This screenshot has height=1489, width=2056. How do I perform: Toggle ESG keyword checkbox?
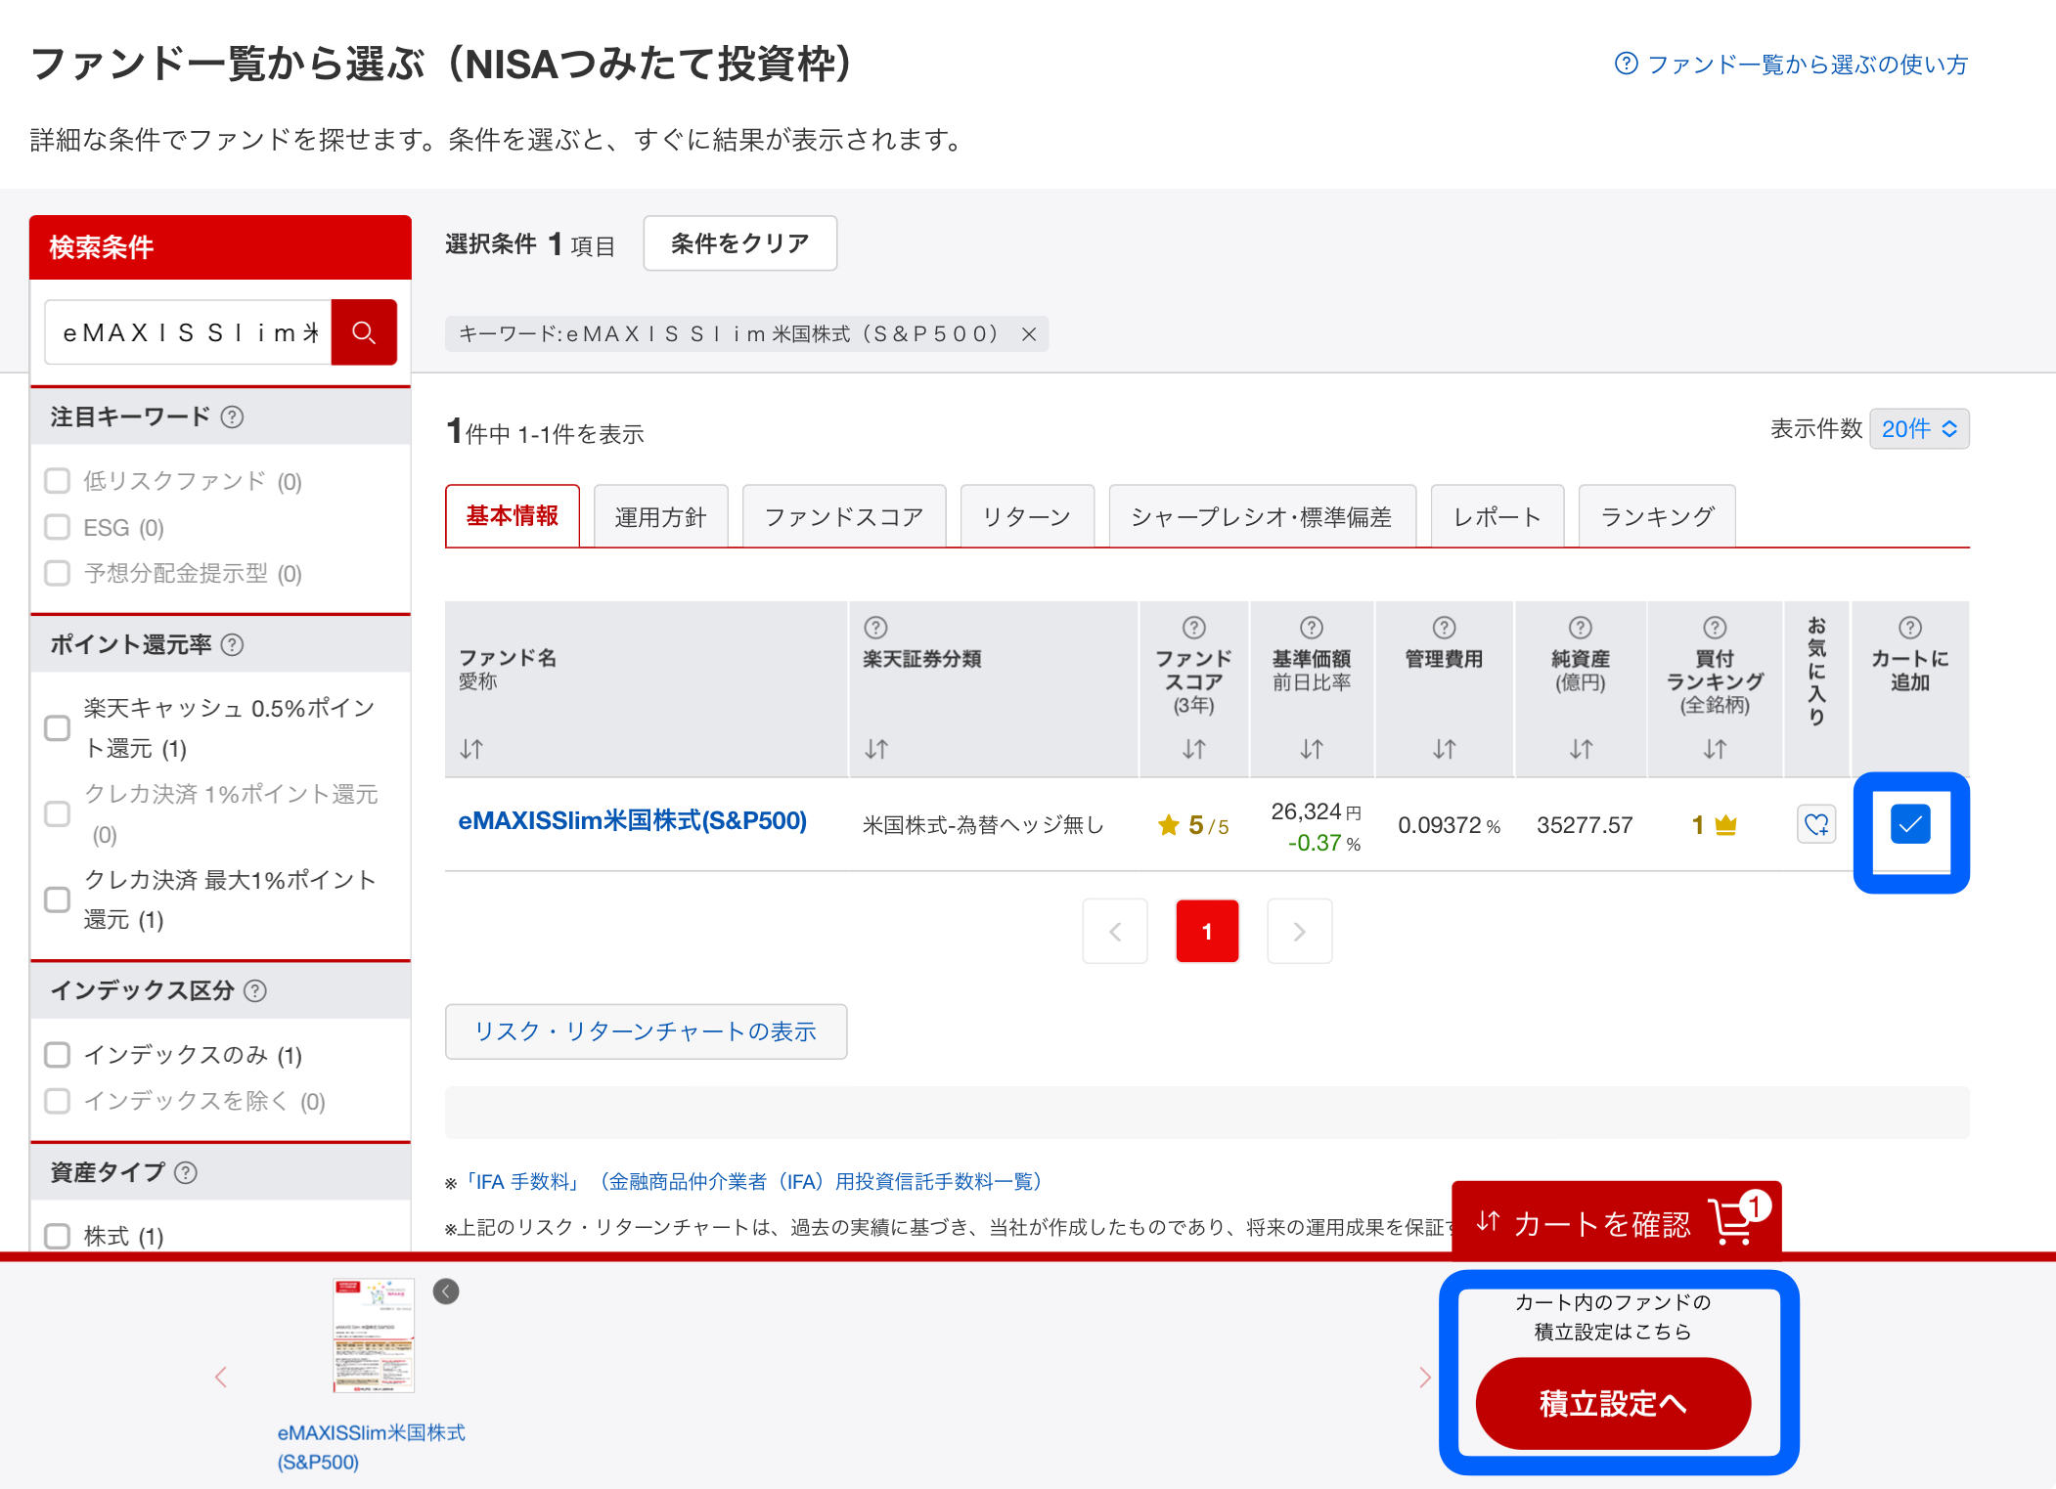[58, 528]
